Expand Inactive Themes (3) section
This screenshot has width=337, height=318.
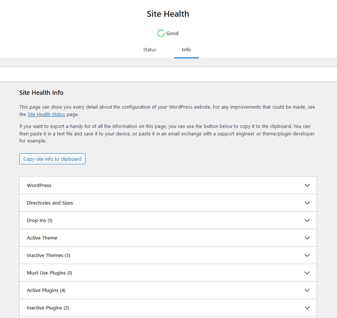pos(168,255)
